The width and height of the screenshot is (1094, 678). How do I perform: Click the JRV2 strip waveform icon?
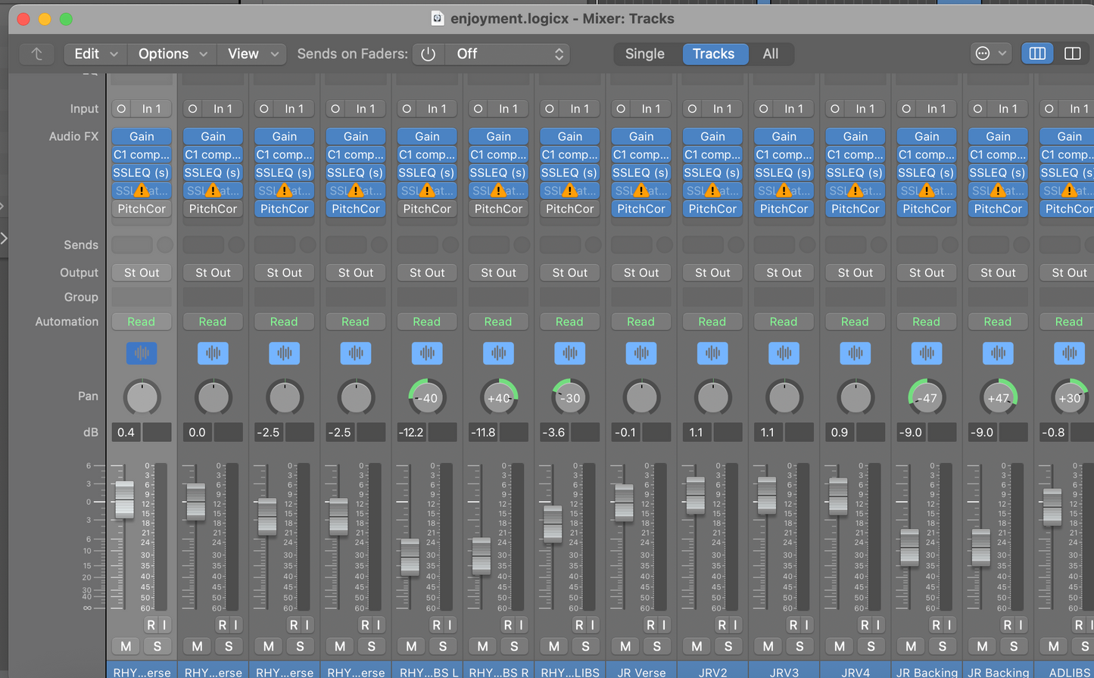(x=712, y=353)
